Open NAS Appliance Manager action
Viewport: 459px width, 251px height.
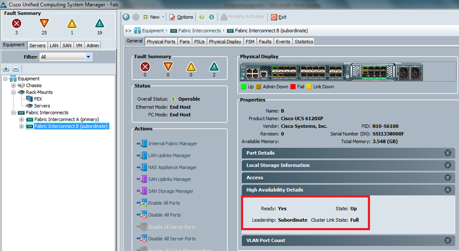167,167
